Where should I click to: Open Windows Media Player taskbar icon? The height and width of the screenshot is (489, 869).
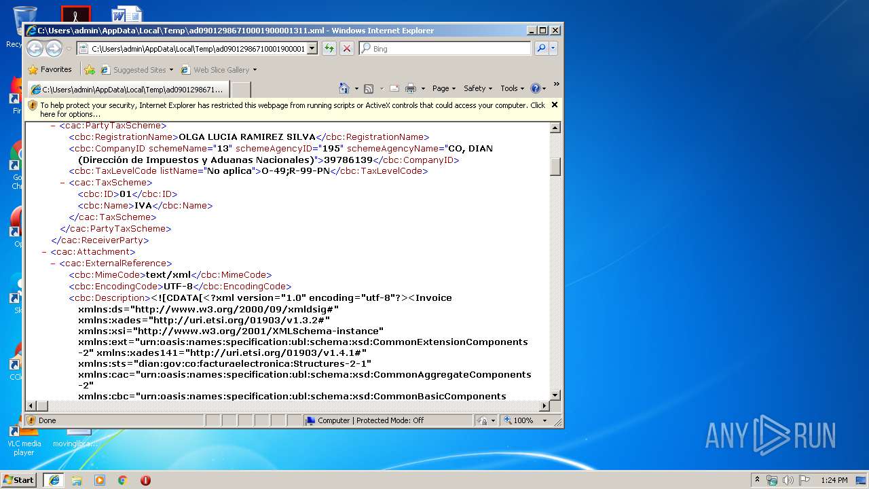click(x=100, y=480)
